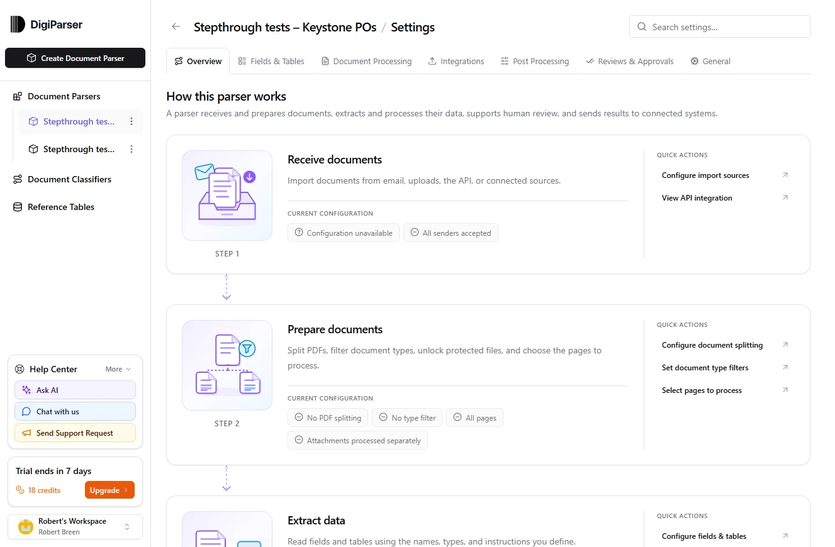
Task: Open Configure import sources arrow icon
Action: (785, 175)
